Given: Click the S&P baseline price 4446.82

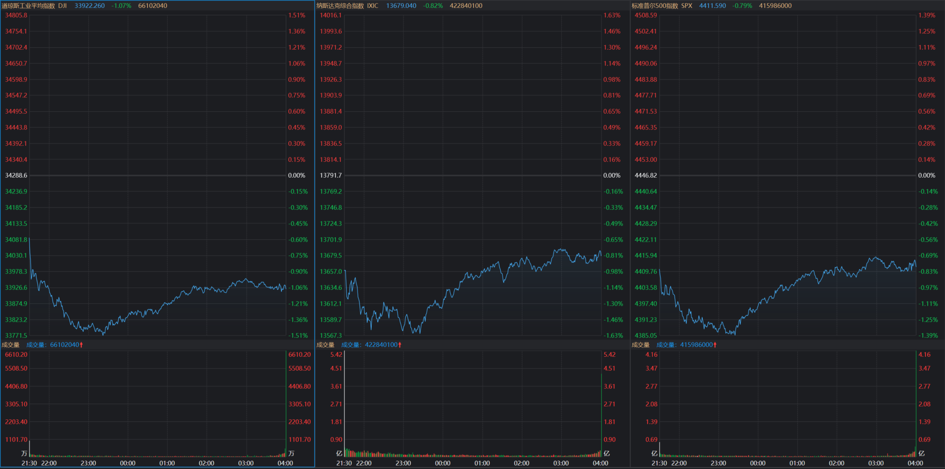Looking at the screenshot, I should 646,176.
